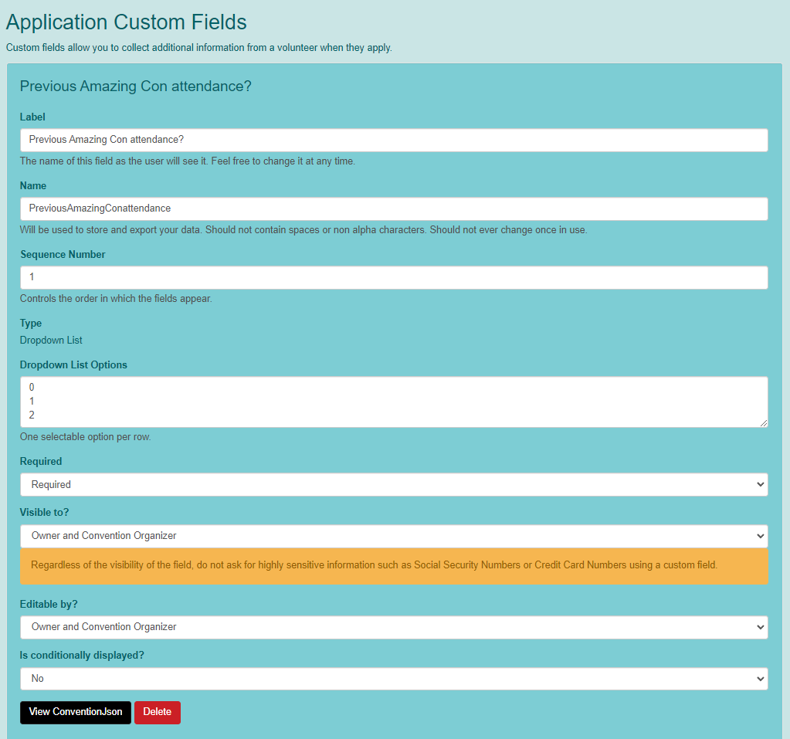The image size is (790, 739).
Task: Click the 'Dropdown List' type value text
Action: pos(51,341)
